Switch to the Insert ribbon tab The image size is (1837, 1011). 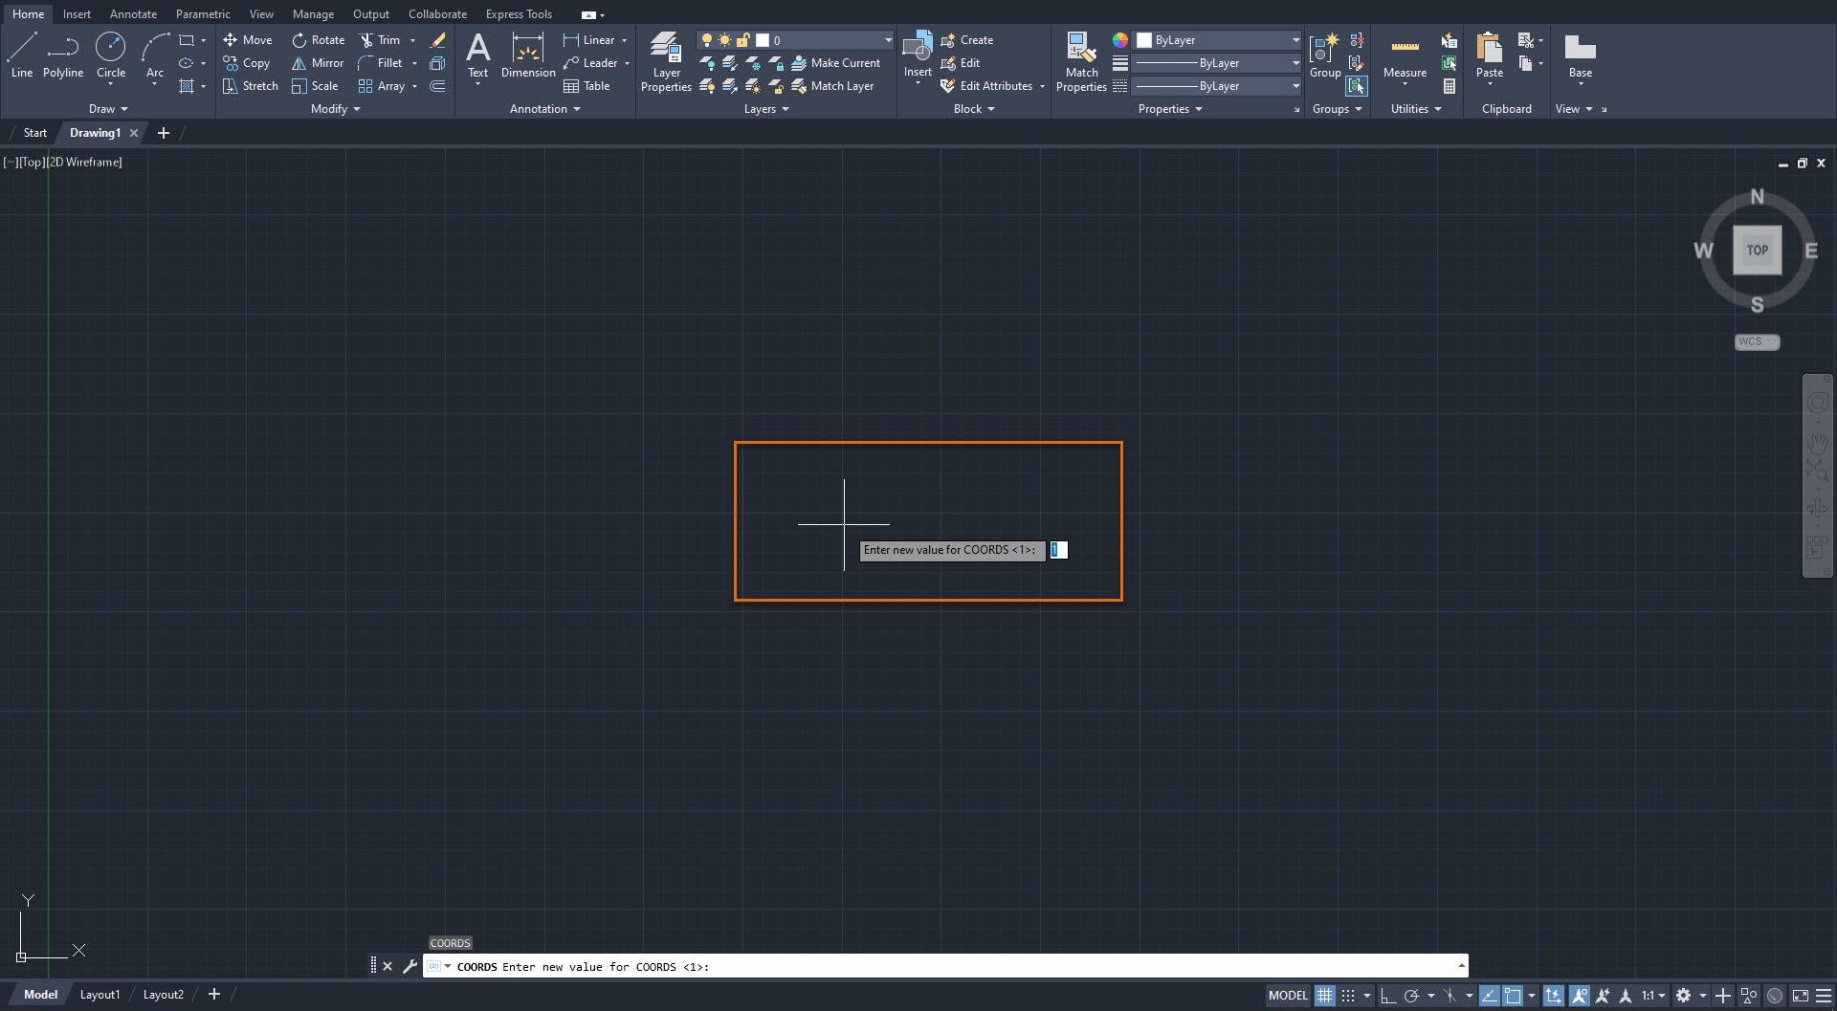point(77,14)
